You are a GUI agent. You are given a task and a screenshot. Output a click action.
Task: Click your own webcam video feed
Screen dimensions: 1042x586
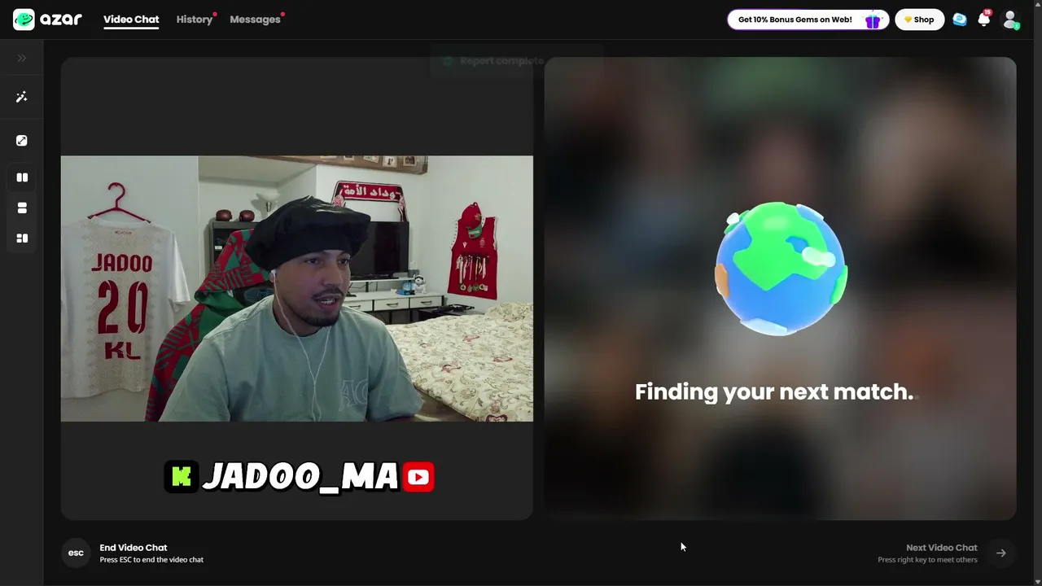[297, 289]
